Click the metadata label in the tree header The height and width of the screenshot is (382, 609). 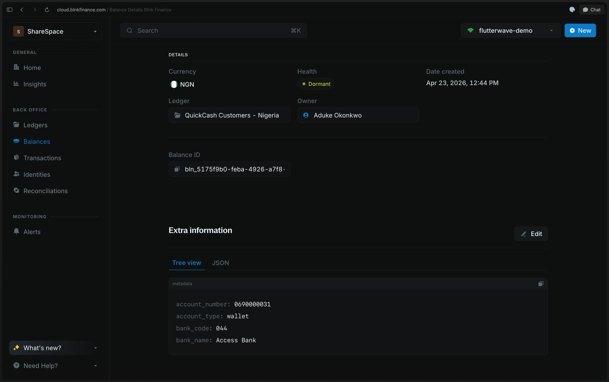click(x=182, y=284)
